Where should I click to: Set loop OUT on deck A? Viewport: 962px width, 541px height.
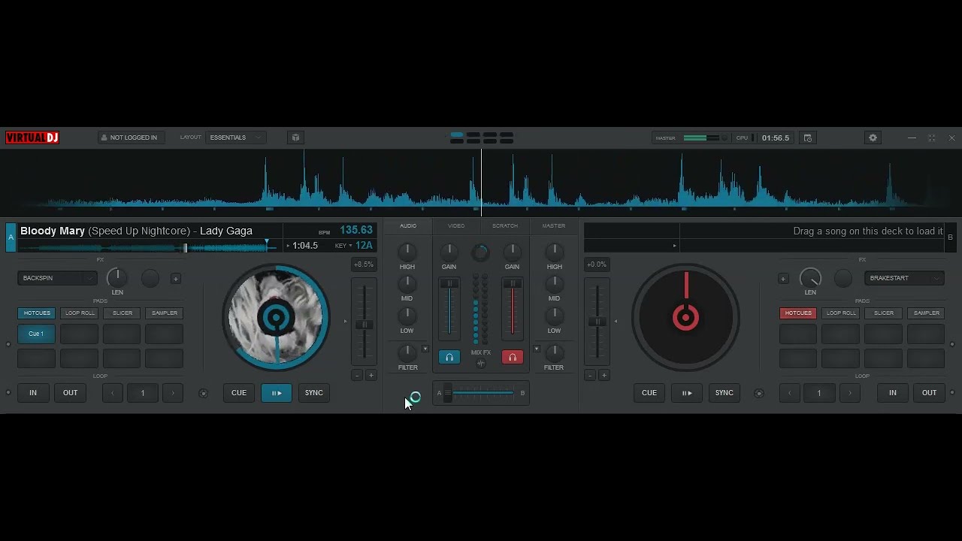[x=70, y=393]
